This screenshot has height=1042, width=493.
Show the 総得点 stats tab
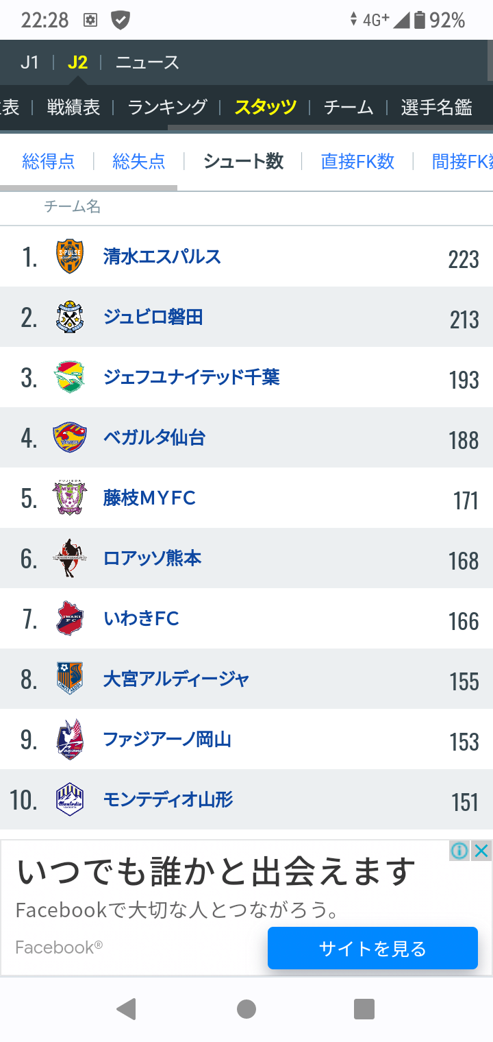49,162
